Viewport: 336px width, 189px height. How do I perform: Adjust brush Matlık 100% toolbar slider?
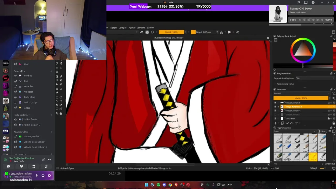coord(171,32)
